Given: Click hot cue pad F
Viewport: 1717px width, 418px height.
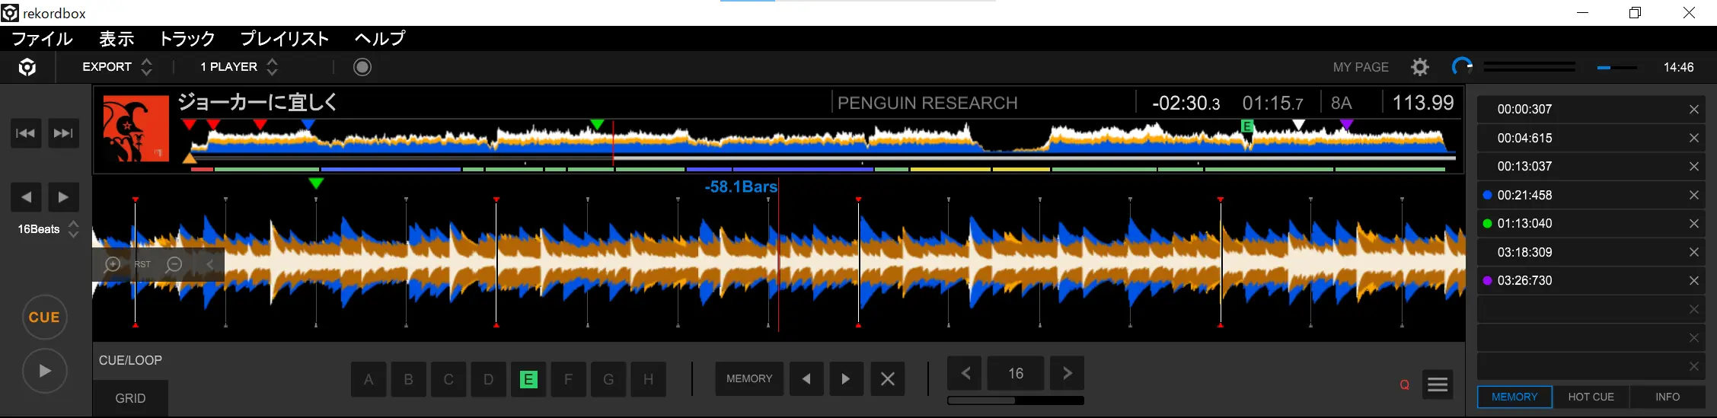Looking at the screenshot, I should pos(568,379).
